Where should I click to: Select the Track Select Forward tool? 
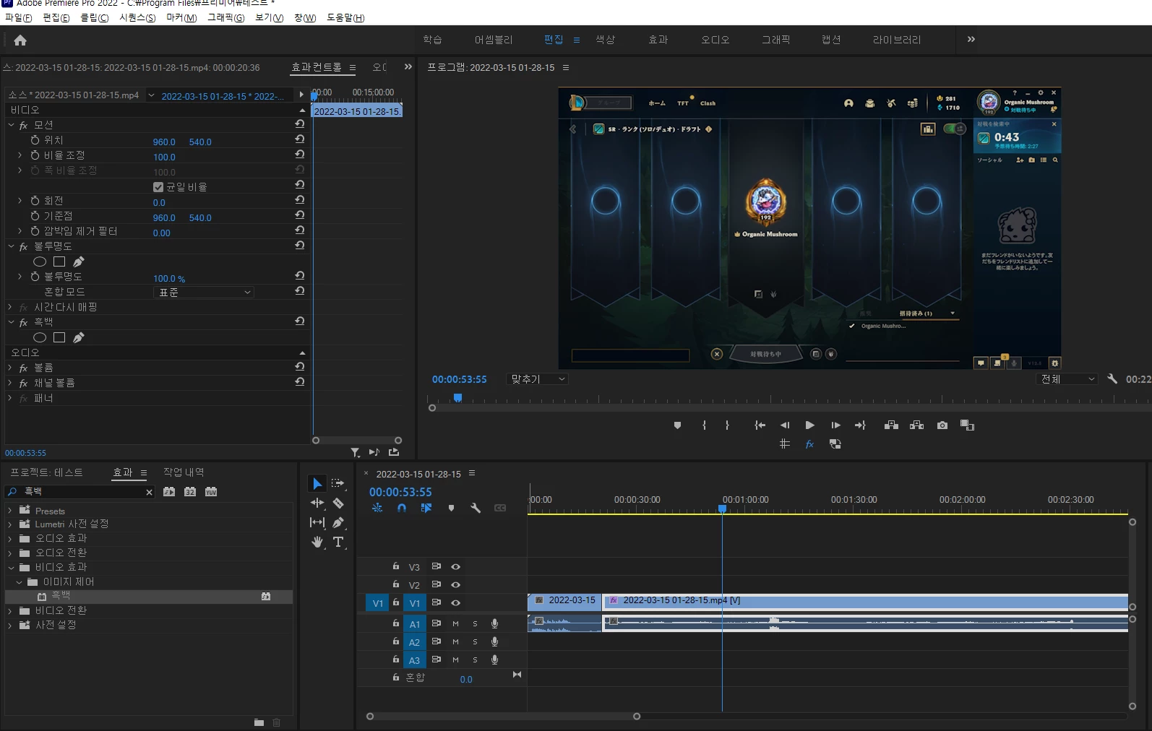tap(338, 483)
